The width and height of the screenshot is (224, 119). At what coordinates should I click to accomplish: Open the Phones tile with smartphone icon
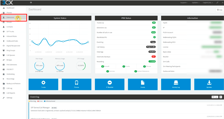click(x=76, y=84)
